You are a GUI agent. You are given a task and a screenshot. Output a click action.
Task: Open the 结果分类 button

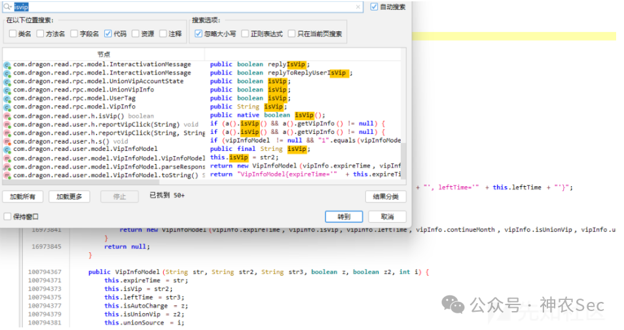pos(386,197)
